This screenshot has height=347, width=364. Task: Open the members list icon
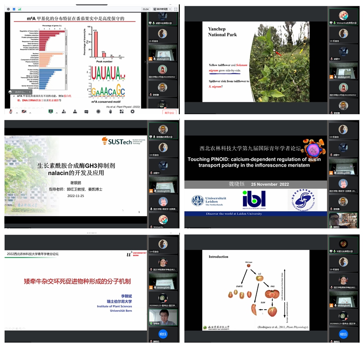point(75,112)
